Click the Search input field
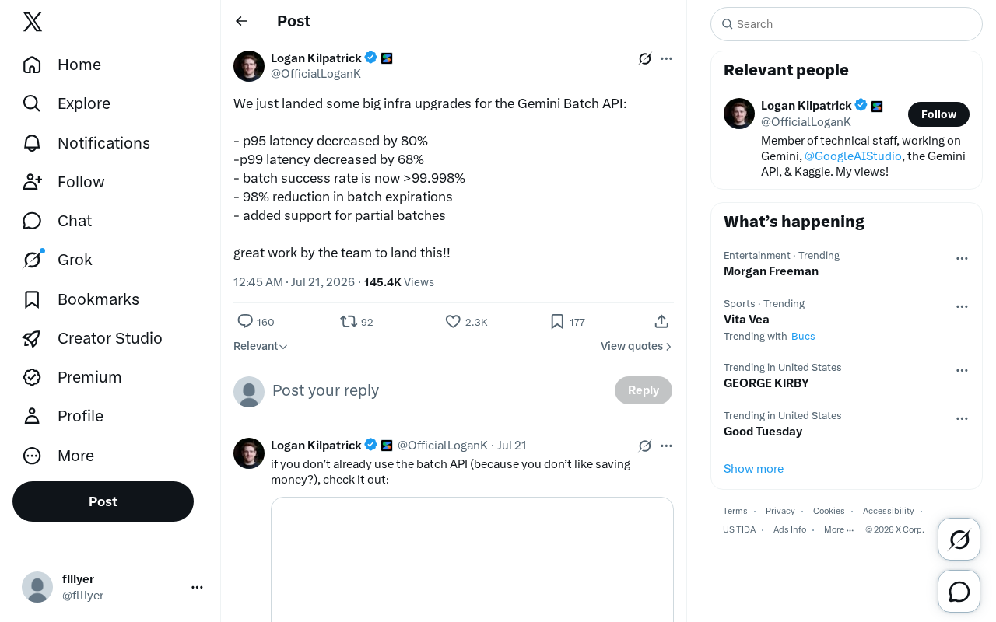The height and width of the screenshot is (622, 996). click(847, 24)
